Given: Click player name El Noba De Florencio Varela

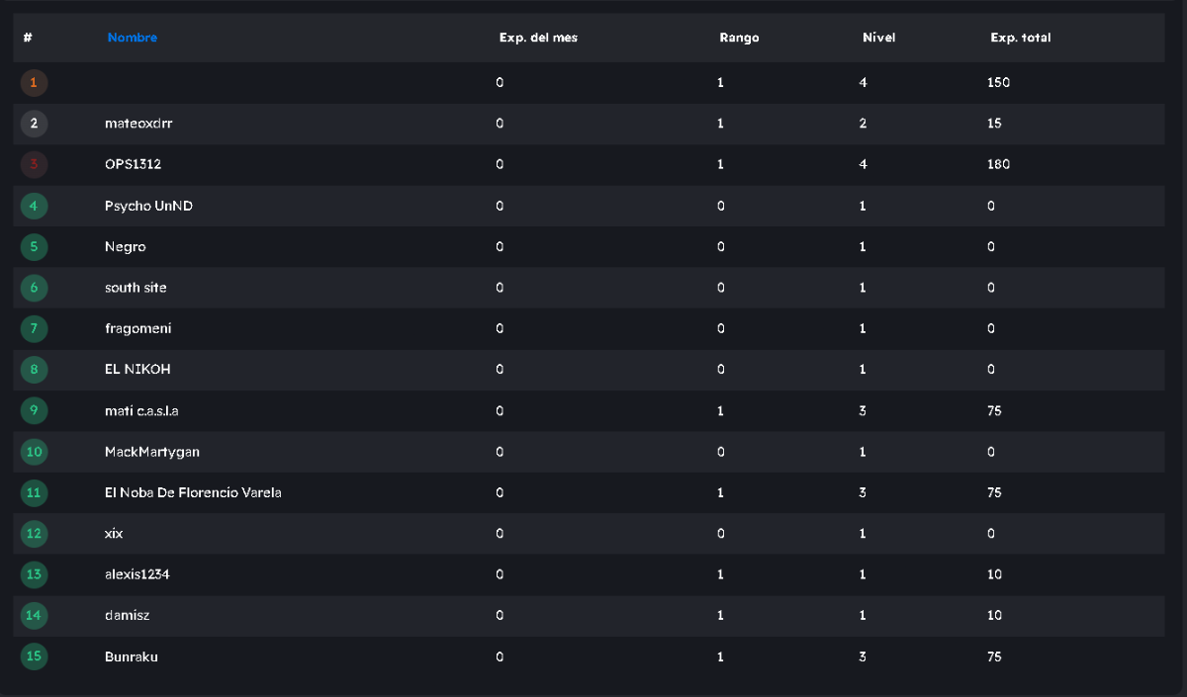Looking at the screenshot, I should coord(193,492).
